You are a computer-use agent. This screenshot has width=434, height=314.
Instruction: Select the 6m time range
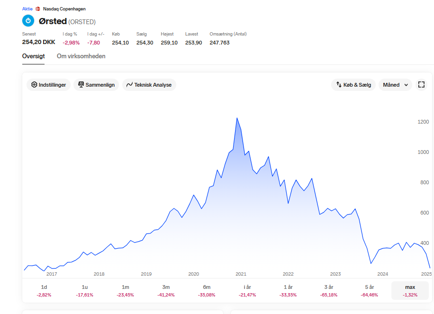pyautogui.click(x=207, y=290)
